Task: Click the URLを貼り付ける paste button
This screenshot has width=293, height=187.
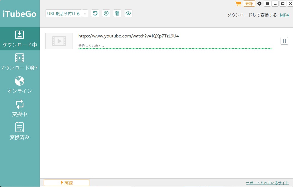Action: tap(63, 13)
